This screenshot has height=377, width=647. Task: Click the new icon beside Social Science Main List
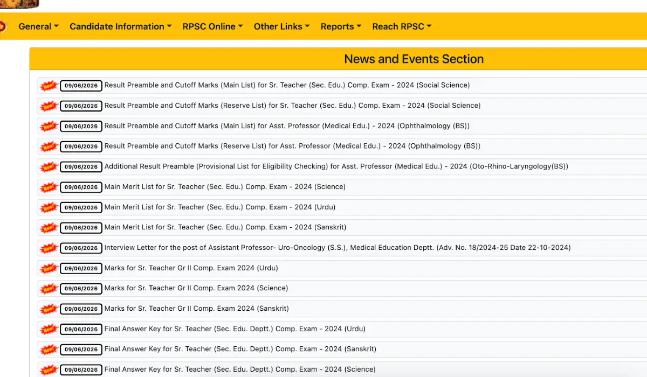pyautogui.click(x=49, y=86)
